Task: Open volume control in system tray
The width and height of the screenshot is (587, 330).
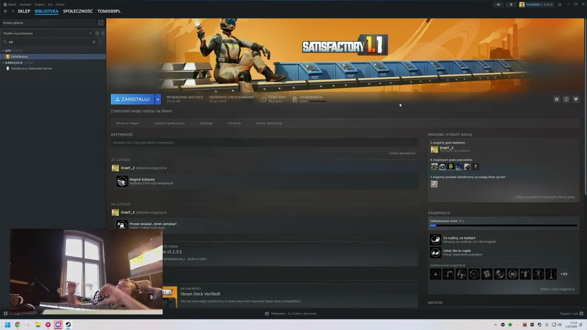Action: click(559, 325)
